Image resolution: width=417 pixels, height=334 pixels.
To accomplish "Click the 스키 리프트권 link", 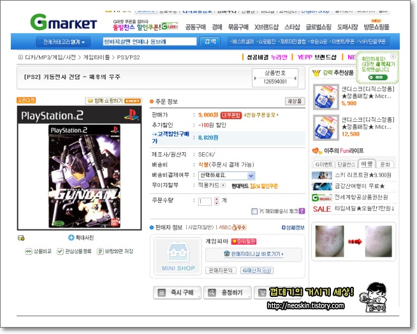I will (363, 175).
